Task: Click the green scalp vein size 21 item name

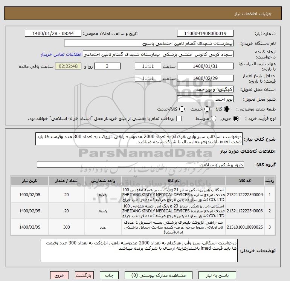Action: [174, 195]
